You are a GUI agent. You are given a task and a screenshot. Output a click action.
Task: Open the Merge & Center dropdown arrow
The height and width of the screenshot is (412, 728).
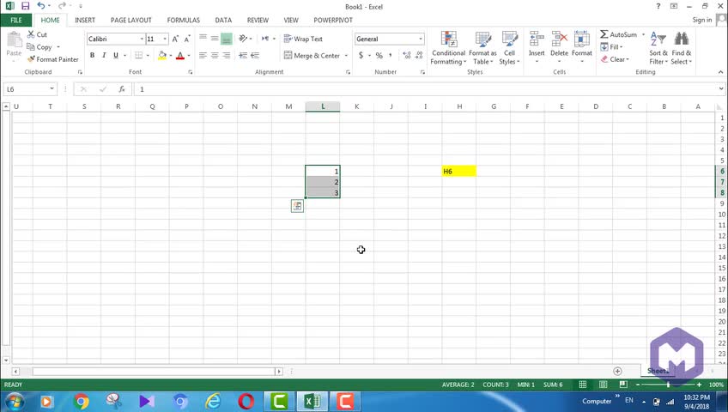click(x=346, y=55)
